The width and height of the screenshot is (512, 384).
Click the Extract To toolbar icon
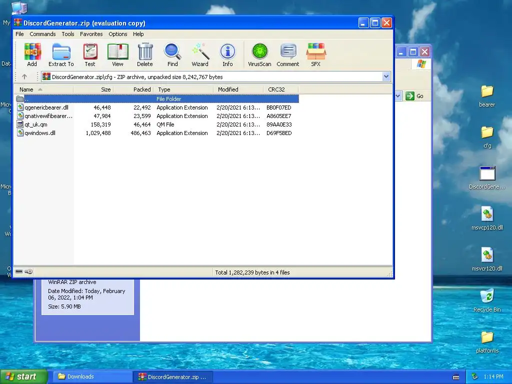click(61, 54)
